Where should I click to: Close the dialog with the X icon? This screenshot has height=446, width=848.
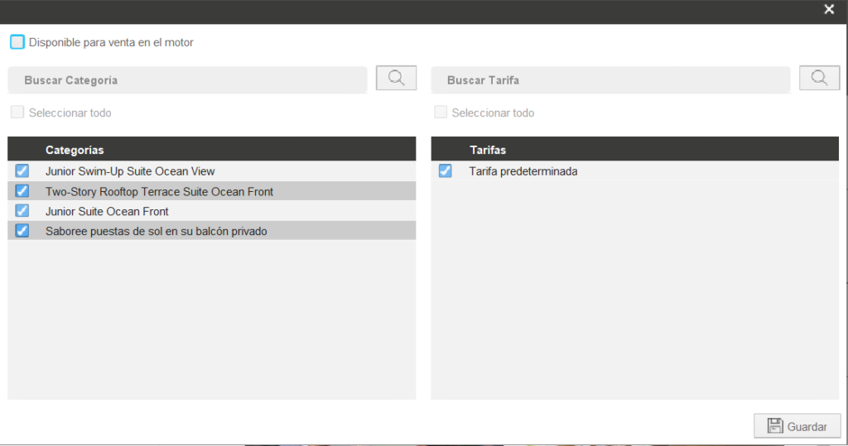829,10
